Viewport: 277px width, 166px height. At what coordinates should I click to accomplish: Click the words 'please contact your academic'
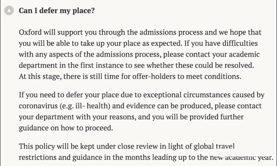211,55
